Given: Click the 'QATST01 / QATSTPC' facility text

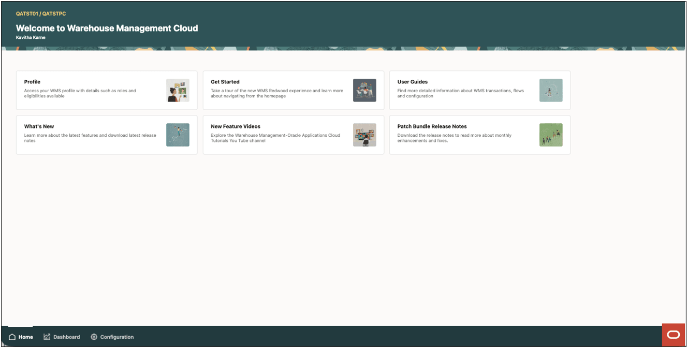Looking at the screenshot, I should point(41,13).
